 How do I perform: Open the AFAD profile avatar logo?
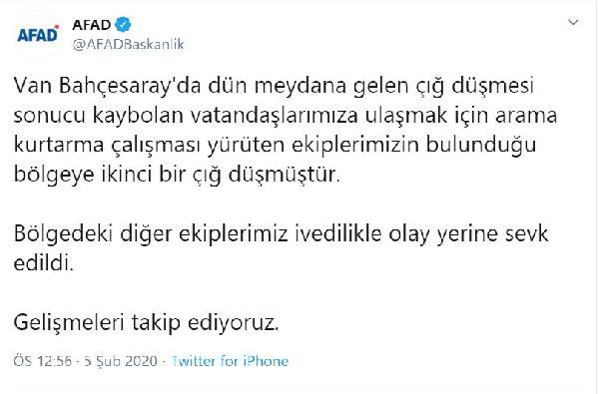[38, 35]
